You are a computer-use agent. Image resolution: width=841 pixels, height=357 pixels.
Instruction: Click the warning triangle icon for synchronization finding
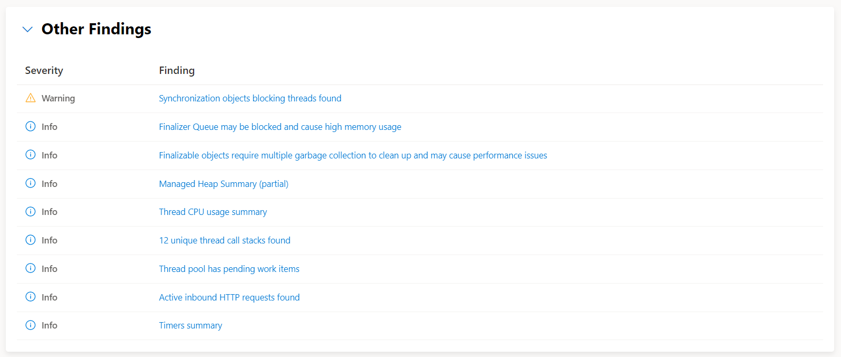(31, 98)
